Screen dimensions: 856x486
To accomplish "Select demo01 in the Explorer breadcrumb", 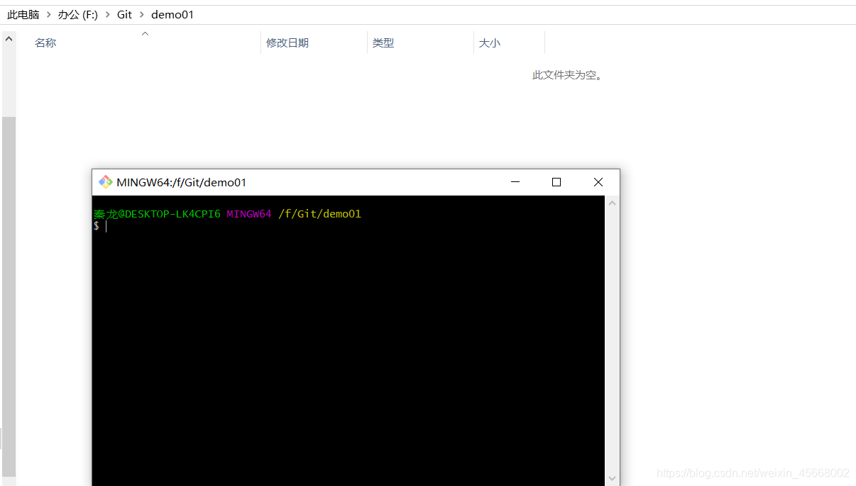I will point(172,14).
